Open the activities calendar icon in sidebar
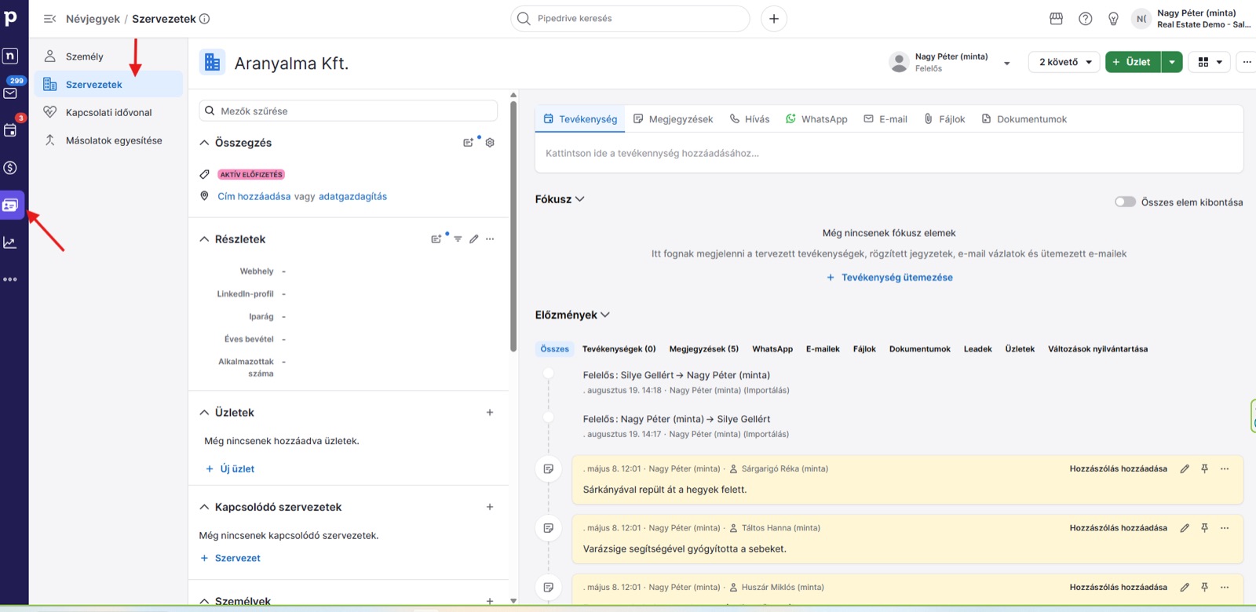The width and height of the screenshot is (1256, 612). [x=11, y=130]
